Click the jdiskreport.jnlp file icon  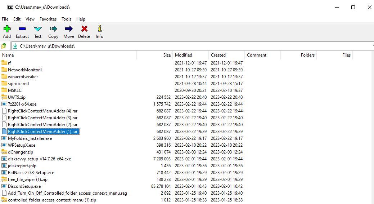(x=4, y=165)
